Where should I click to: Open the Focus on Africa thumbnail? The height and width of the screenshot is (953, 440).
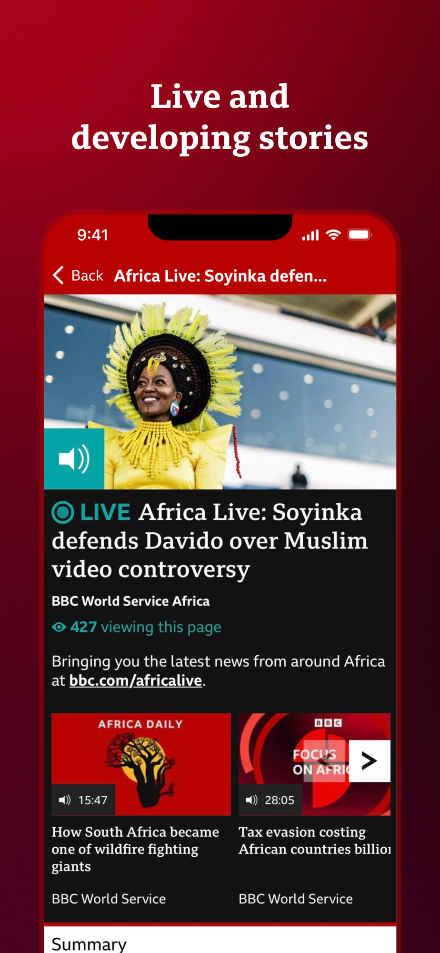click(x=314, y=764)
